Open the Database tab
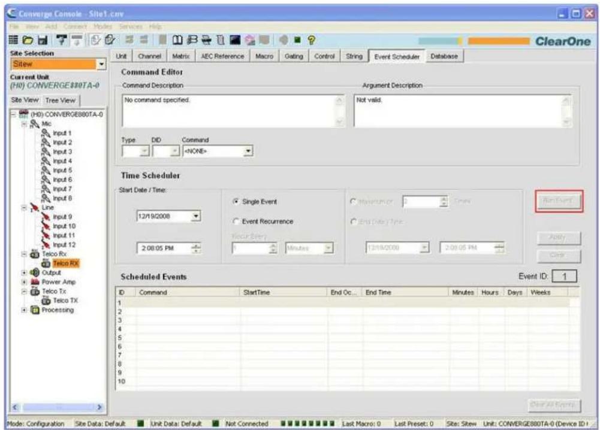Image resolution: width=600 pixels, height=430 pixels. coord(444,56)
